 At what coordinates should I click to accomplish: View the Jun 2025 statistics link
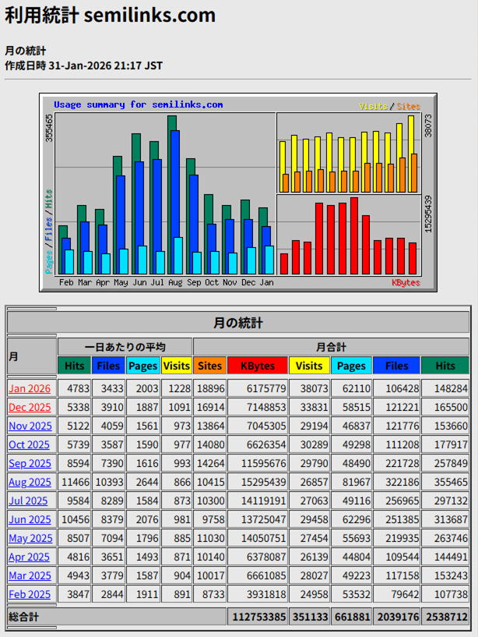click(30, 519)
